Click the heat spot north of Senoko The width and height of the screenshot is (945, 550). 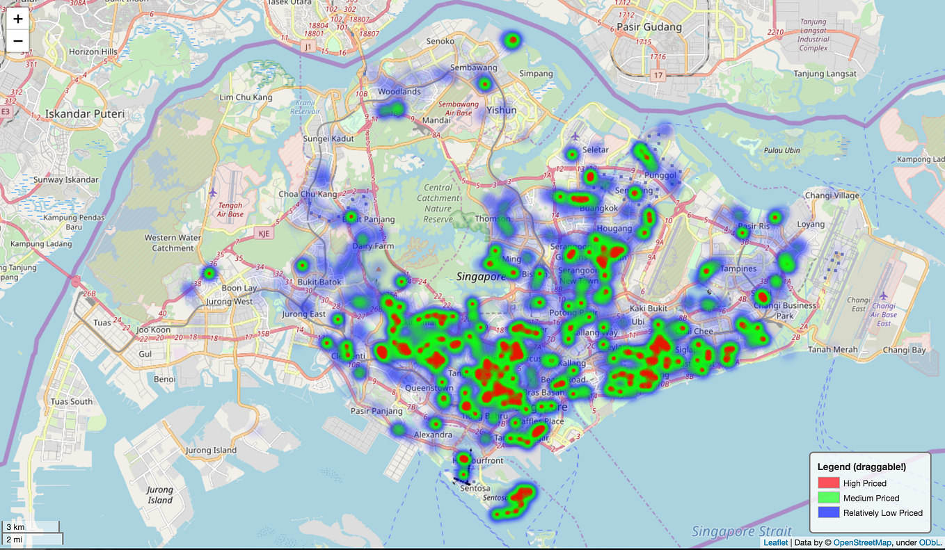click(x=513, y=40)
